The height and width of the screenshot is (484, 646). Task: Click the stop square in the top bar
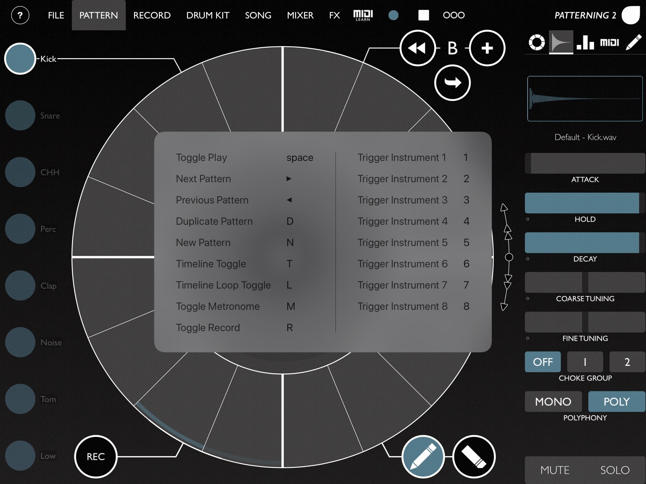(424, 15)
